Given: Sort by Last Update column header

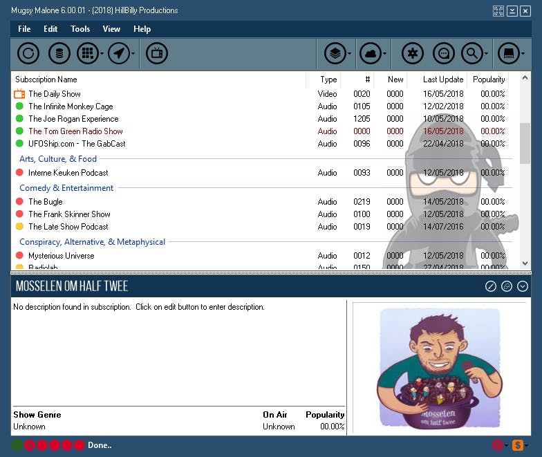Looking at the screenshot, I should pos(443,80).
